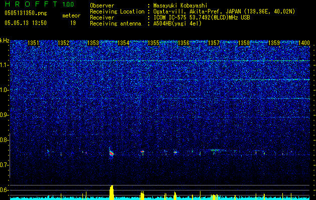Click the 'Receiving antenna' label
Screen dimensions: 316x200
point(116,23)
